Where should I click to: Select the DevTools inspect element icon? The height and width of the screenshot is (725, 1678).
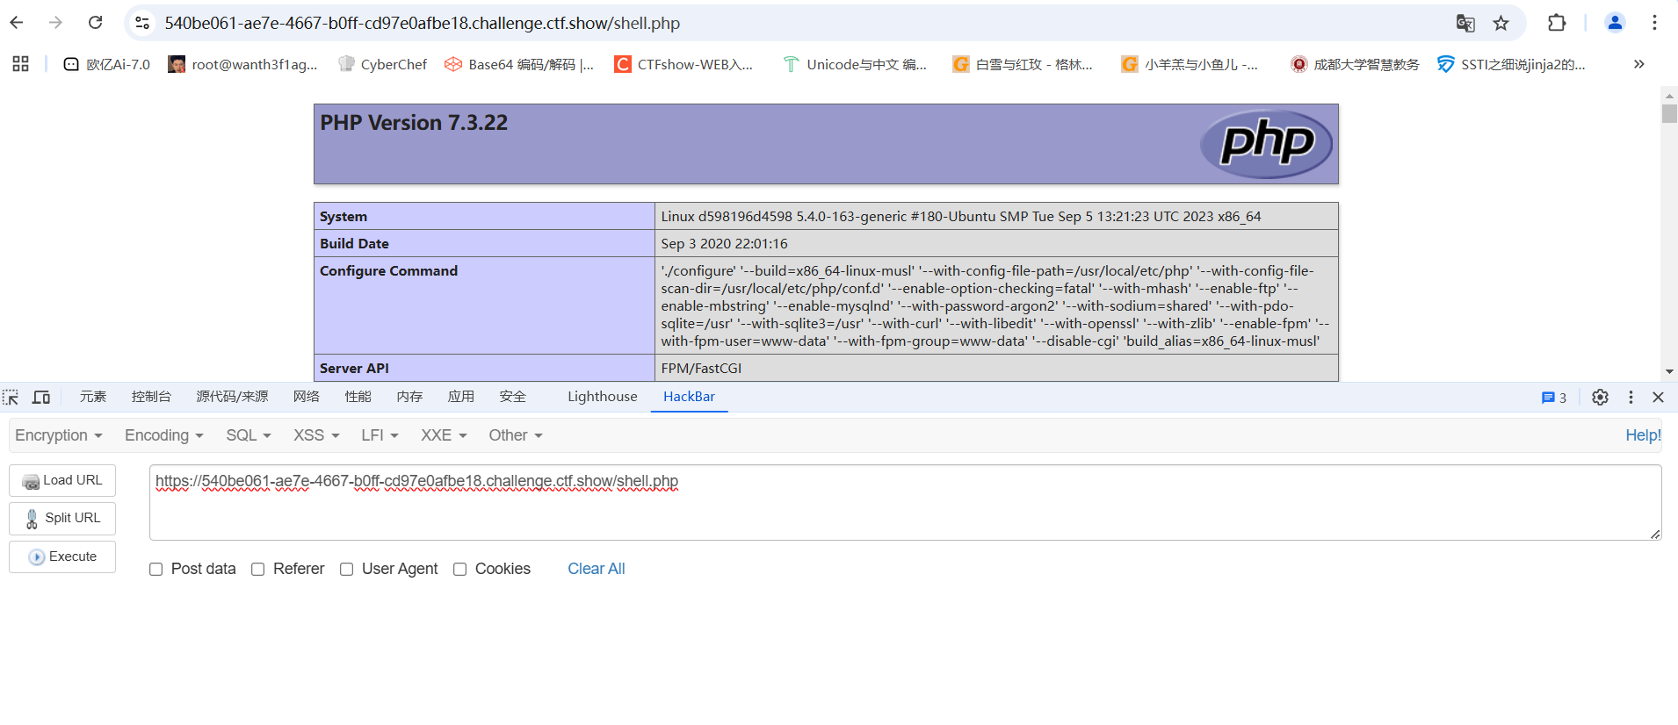(x=11, y=398)
